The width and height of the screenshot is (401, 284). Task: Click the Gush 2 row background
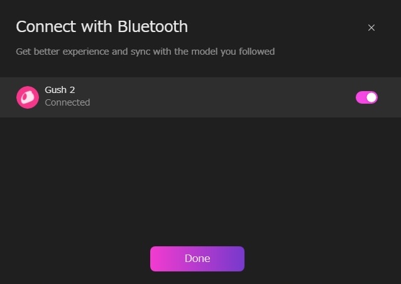click(x=220, y=97)
